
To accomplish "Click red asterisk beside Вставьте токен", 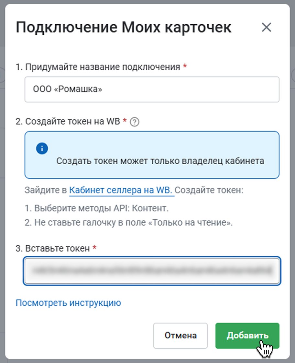I will pos(94,248).
